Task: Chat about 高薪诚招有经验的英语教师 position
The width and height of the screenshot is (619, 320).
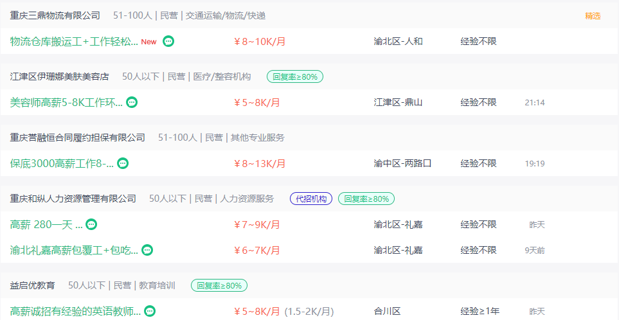Action: click(x=150, y=311)
